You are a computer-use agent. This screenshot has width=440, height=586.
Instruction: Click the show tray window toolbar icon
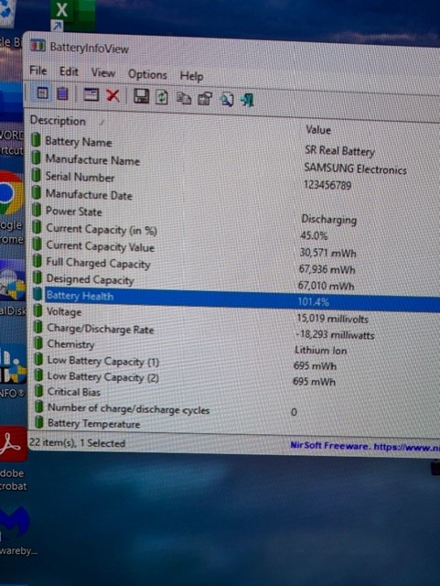tap(91, 94)
